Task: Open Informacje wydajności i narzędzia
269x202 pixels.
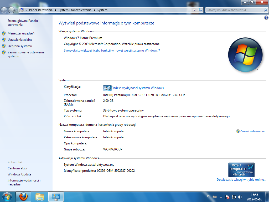Action: [x=24, y=182]
